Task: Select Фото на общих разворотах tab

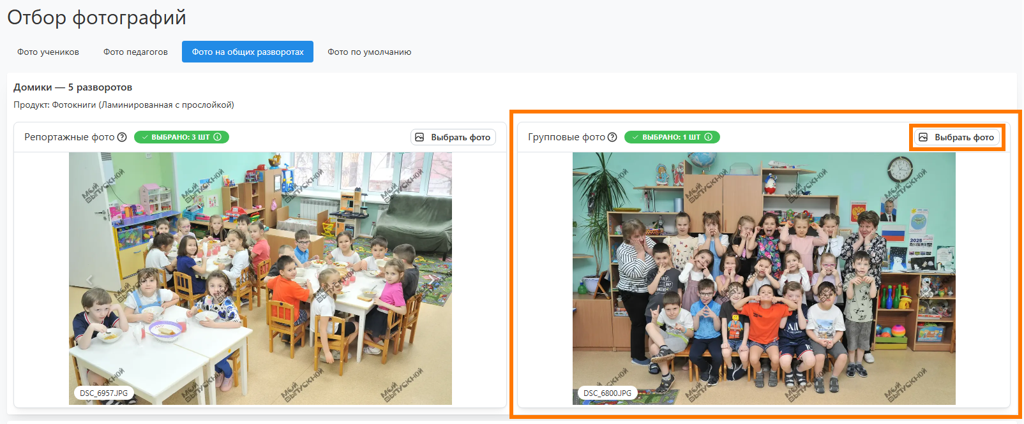Action: tap(248, 52)
